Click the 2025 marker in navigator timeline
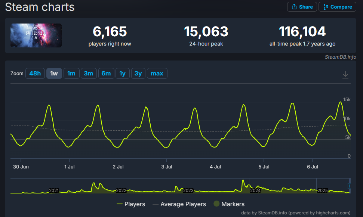363x217 pixels. coord(323,190)
